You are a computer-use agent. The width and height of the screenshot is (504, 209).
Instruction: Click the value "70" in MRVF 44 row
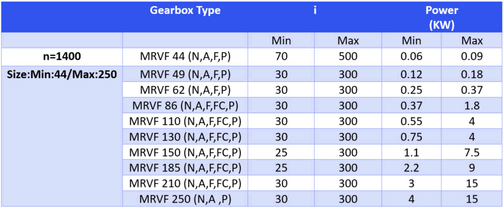point(281,57)
